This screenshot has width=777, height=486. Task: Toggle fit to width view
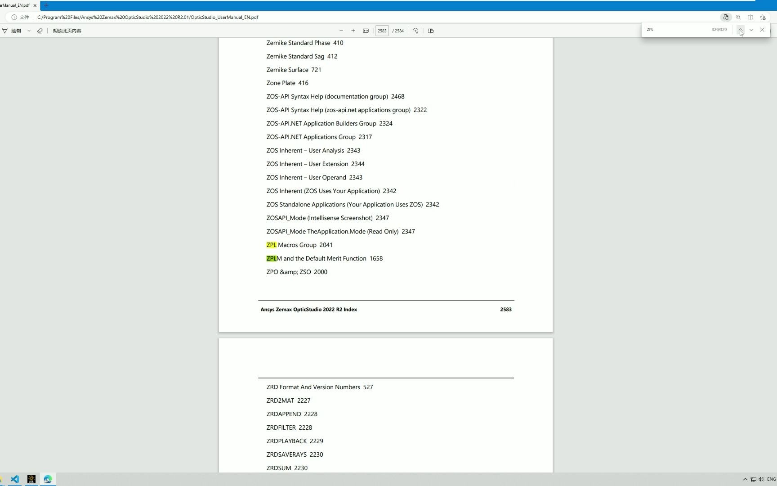click(366, 31)
